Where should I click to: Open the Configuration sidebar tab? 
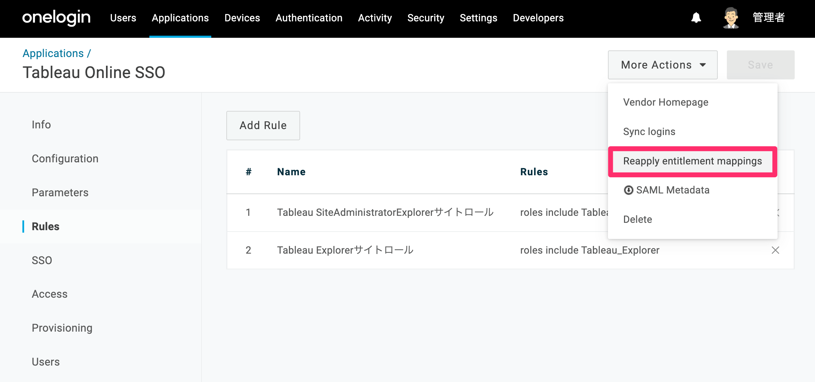65,158
